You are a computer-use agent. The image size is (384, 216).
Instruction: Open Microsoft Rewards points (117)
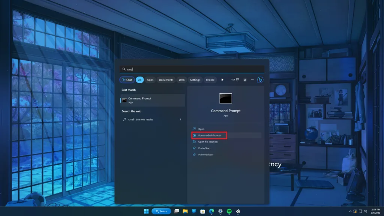coord(235,80)
